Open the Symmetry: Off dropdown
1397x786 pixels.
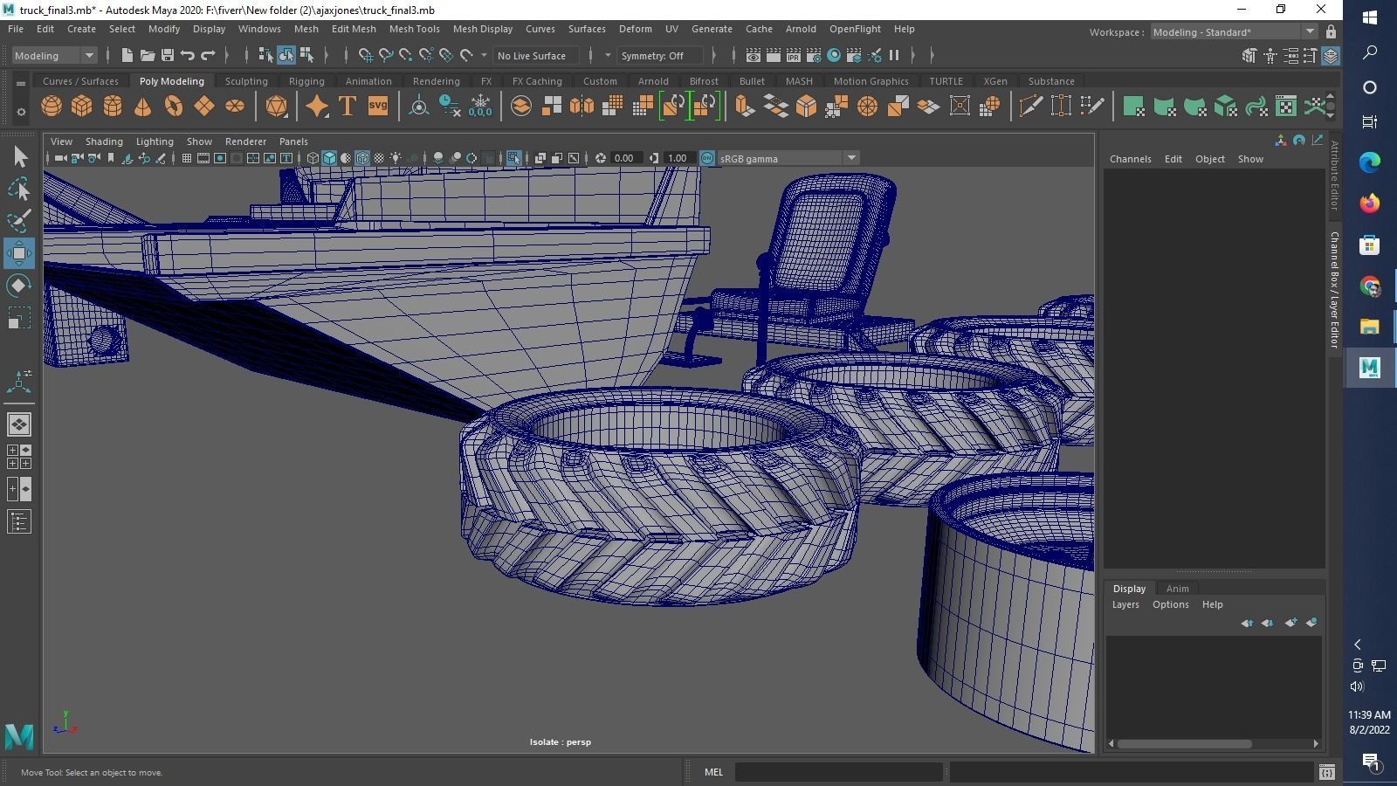pos(661,56)
